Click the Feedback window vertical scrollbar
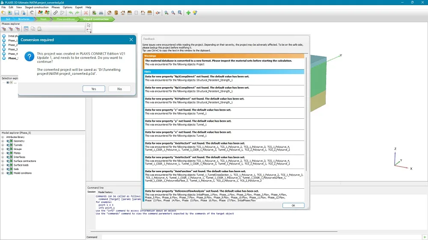Viewport: 428px width, 240px height. (x=306, y=113)
